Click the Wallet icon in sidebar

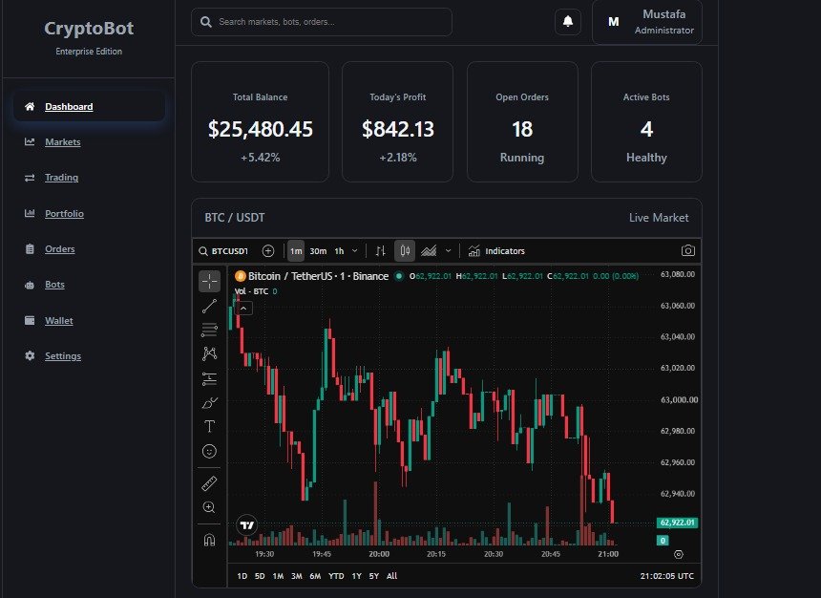pyautogui.click(x=30, y=320)
